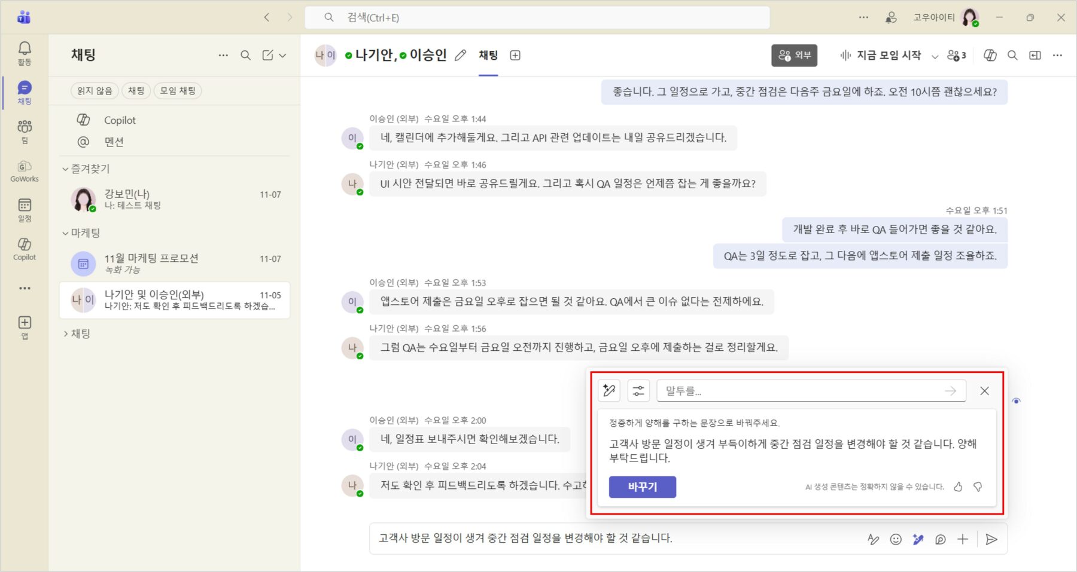The width and height of the screenshot is (1077, 572).
Task: Toggle the 모임 채팅 filter chip
Action: (x=178, y=91)
